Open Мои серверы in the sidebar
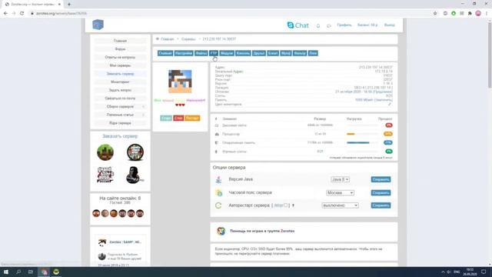Image resolution: width=492 pixels, height=277 pixels. click(x=120, y=65)
